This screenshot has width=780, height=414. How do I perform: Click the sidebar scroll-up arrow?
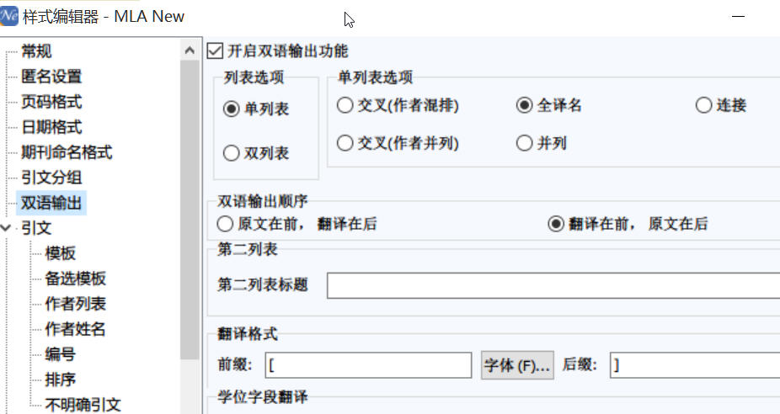190,50
